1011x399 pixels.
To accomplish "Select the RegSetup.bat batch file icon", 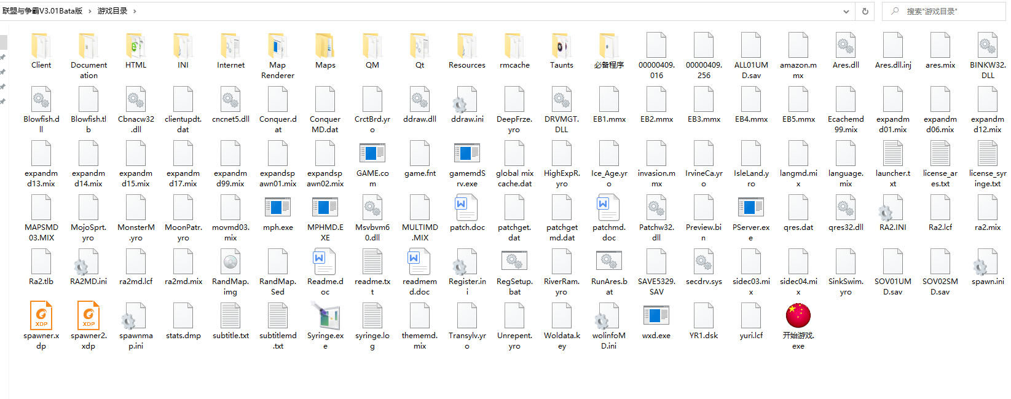I will tap(514, 261).
